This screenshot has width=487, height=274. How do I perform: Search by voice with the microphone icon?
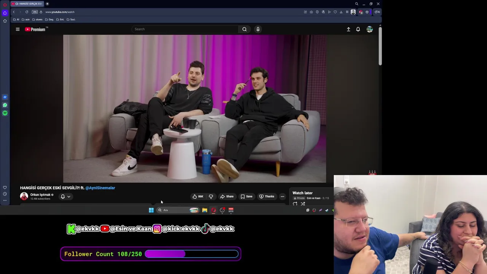[258, 29]
